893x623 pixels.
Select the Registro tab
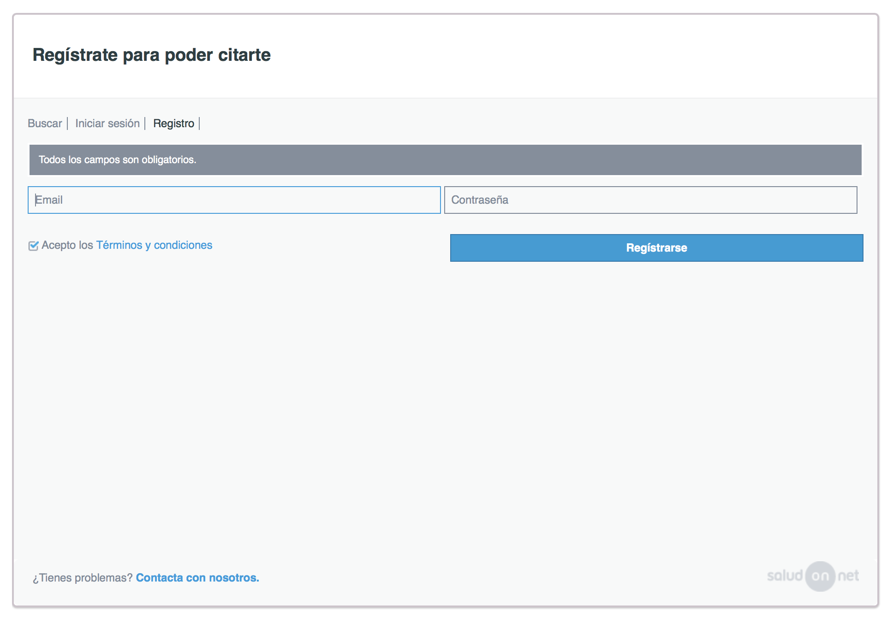173,123
